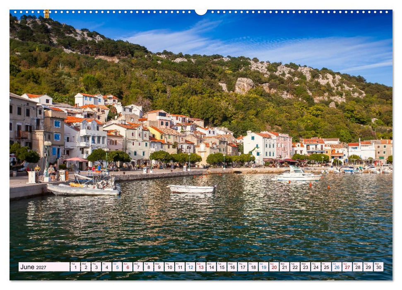Image resolution: width=402 pixels, height=290 pixels.
Task: Pick the Sunday 13 date cell
Action: coord(201,267)
